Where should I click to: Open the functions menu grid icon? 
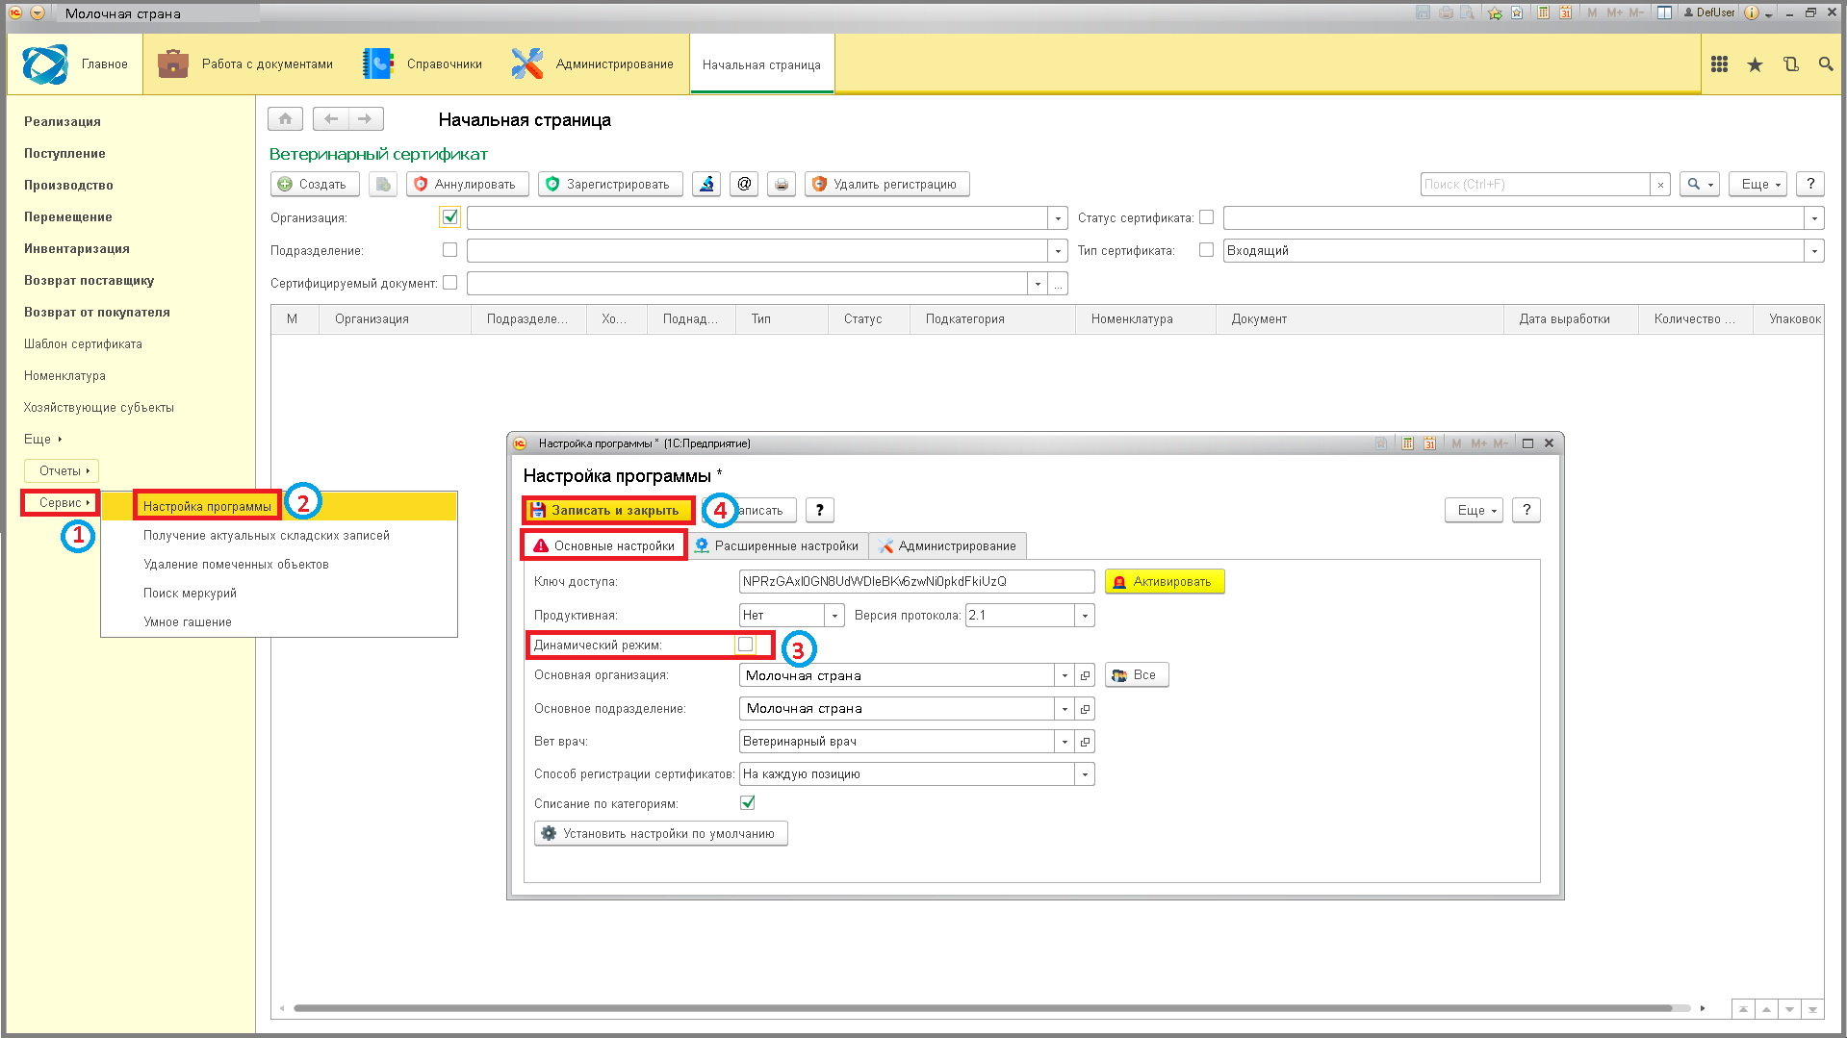[x=1719, y=64]
